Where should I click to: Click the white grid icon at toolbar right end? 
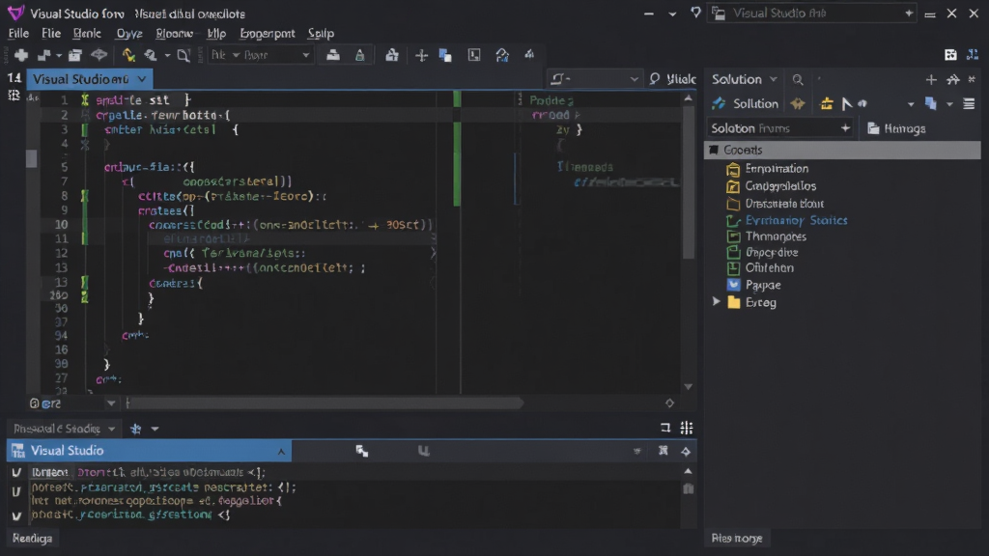[950, 55]
